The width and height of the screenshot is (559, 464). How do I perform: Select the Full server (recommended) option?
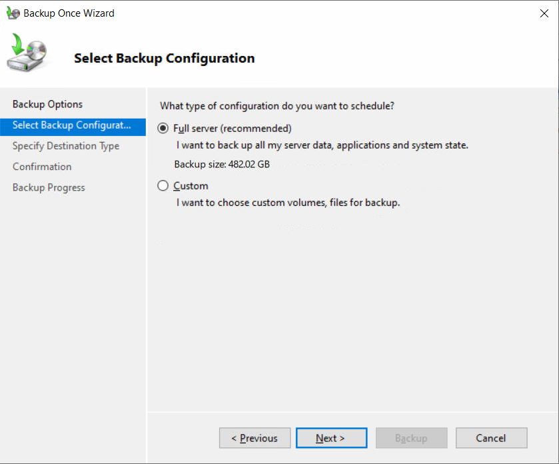click(163, 128)
